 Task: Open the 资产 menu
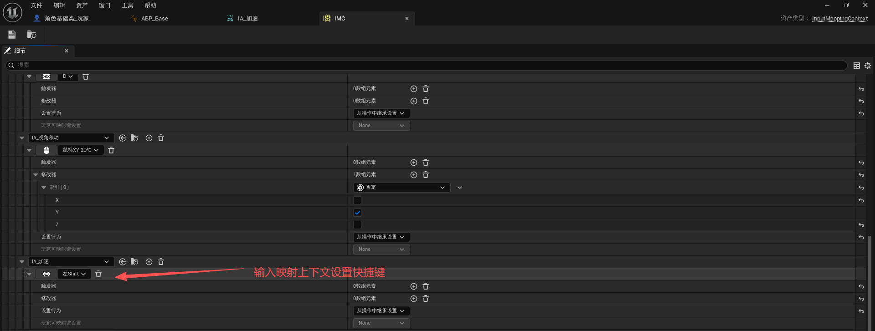point(82,5)
